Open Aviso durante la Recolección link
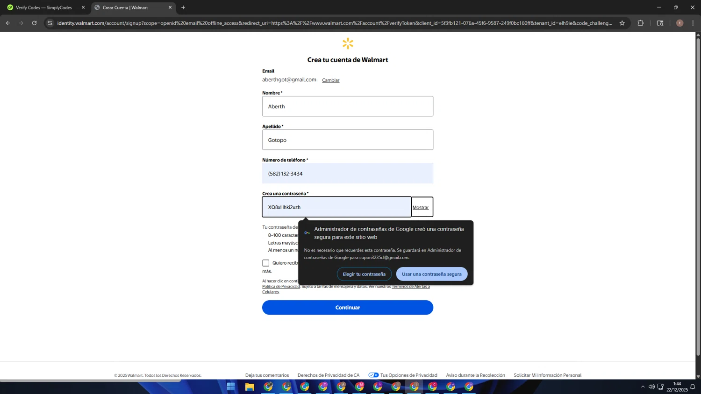Screen dimensions: 701x394 [x=475, y=375]
